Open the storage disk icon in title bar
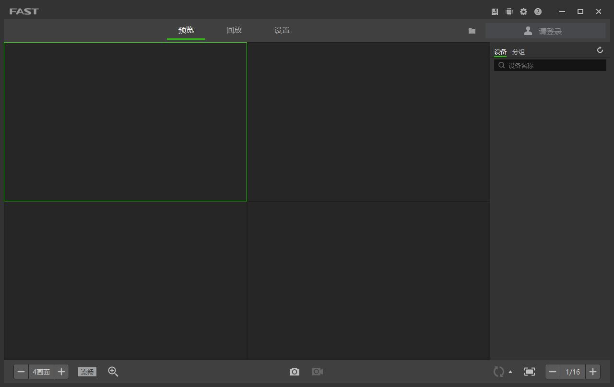Image resolution: width=614 pixels, height=387 pixels. pyautogui.click(x=495, y=12)
